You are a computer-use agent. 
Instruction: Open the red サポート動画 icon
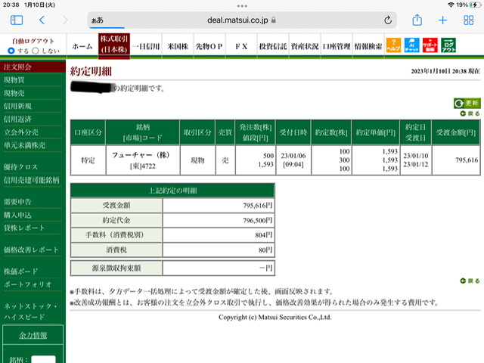tap(430, 45)
